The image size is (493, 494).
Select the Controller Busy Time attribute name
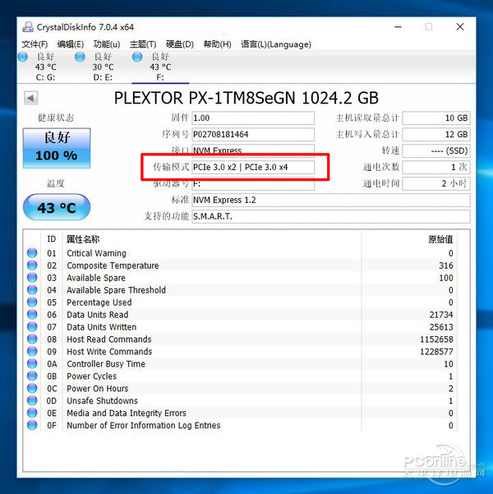coord(106,364)
